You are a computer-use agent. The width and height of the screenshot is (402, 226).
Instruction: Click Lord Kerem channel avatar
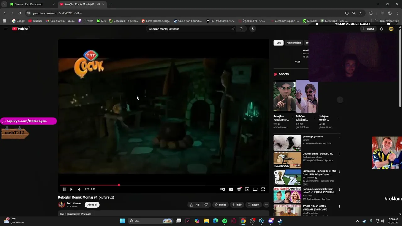pos(62,205)
